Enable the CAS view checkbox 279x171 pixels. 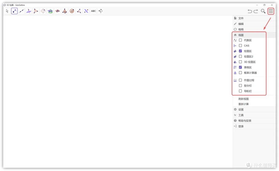point(241,45)
